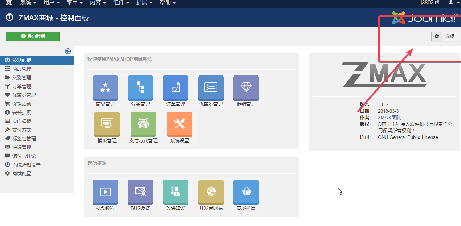This screenshot has height=226, width=461.
Task: Open the 系统 dropdown menu
Action: [28, 3]
